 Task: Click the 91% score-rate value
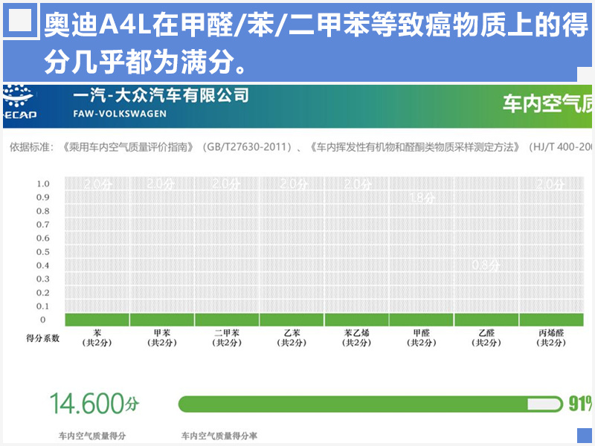click(580, 404)
